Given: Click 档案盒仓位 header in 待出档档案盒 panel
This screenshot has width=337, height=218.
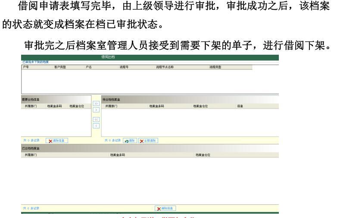Looking at the screenshot, I should [200, 106].
